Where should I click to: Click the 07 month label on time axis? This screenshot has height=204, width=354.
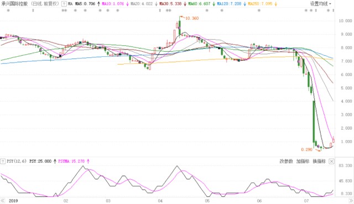coord(306,201)
